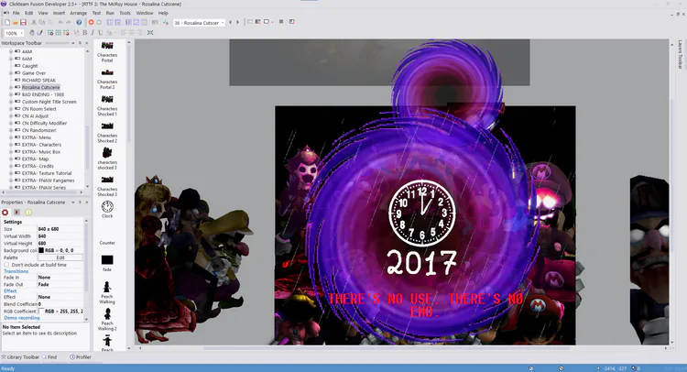Expand the Rosalina Cutscene frame node
This screenshot has height=372, width=687.
tap(11, 87)
